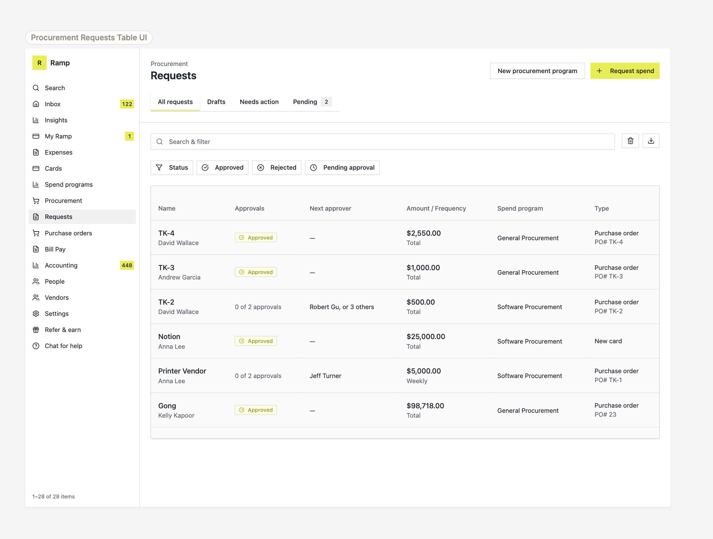The height and width of the screenshot is (539, 713).
Task: Open the TK-2 request row
Action: (x=405, y=306)
